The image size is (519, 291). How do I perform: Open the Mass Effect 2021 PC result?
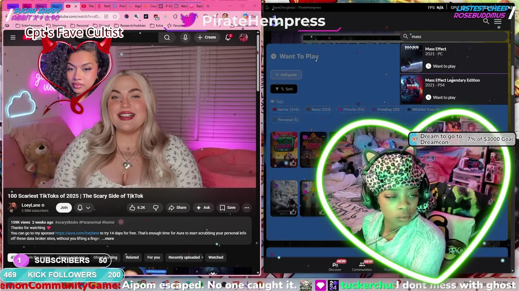tap(454, 58)
